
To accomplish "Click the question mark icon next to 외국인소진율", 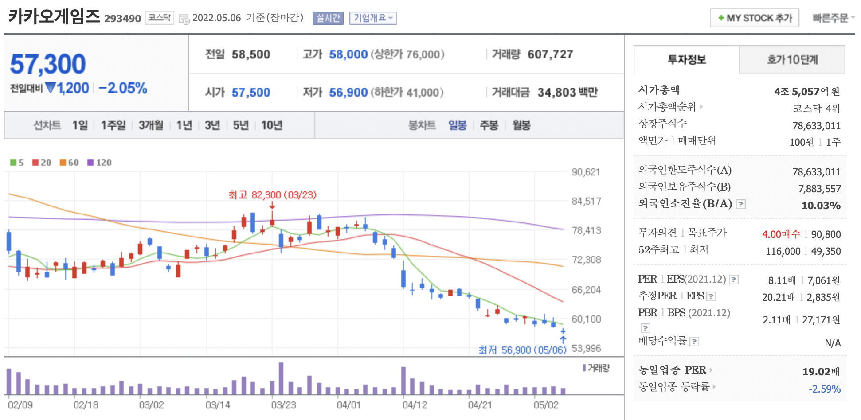I will pos(740,204).
